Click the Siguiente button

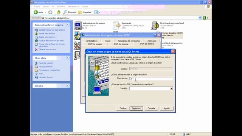[x=137, y=108]
